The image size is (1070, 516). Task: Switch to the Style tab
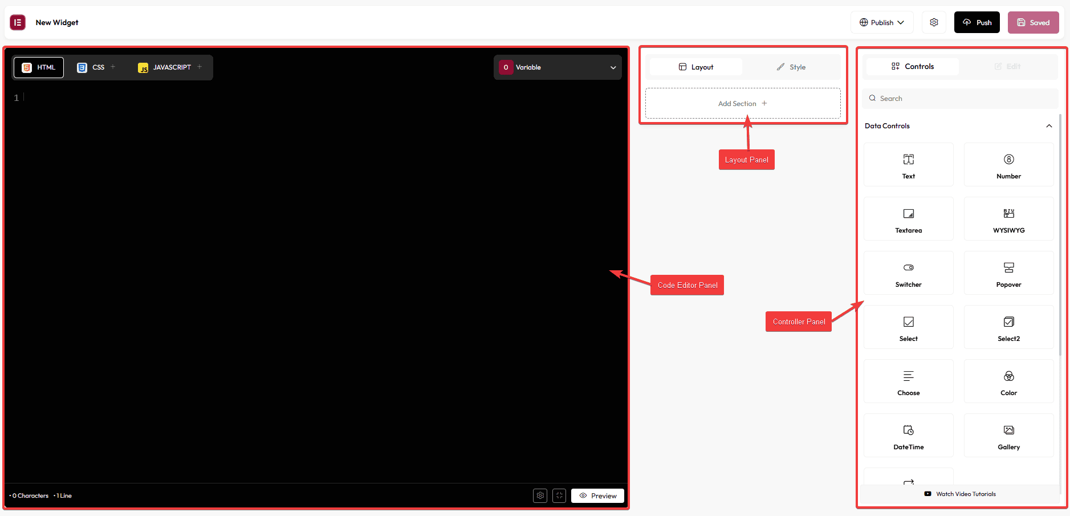coord(791,67)
